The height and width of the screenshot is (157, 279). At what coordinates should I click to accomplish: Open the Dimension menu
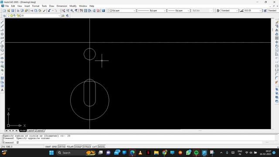[62, 6]
